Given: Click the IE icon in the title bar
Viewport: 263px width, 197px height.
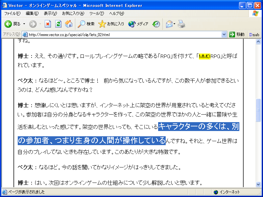Looking at the screenshot, I should [x=4, y=5].
